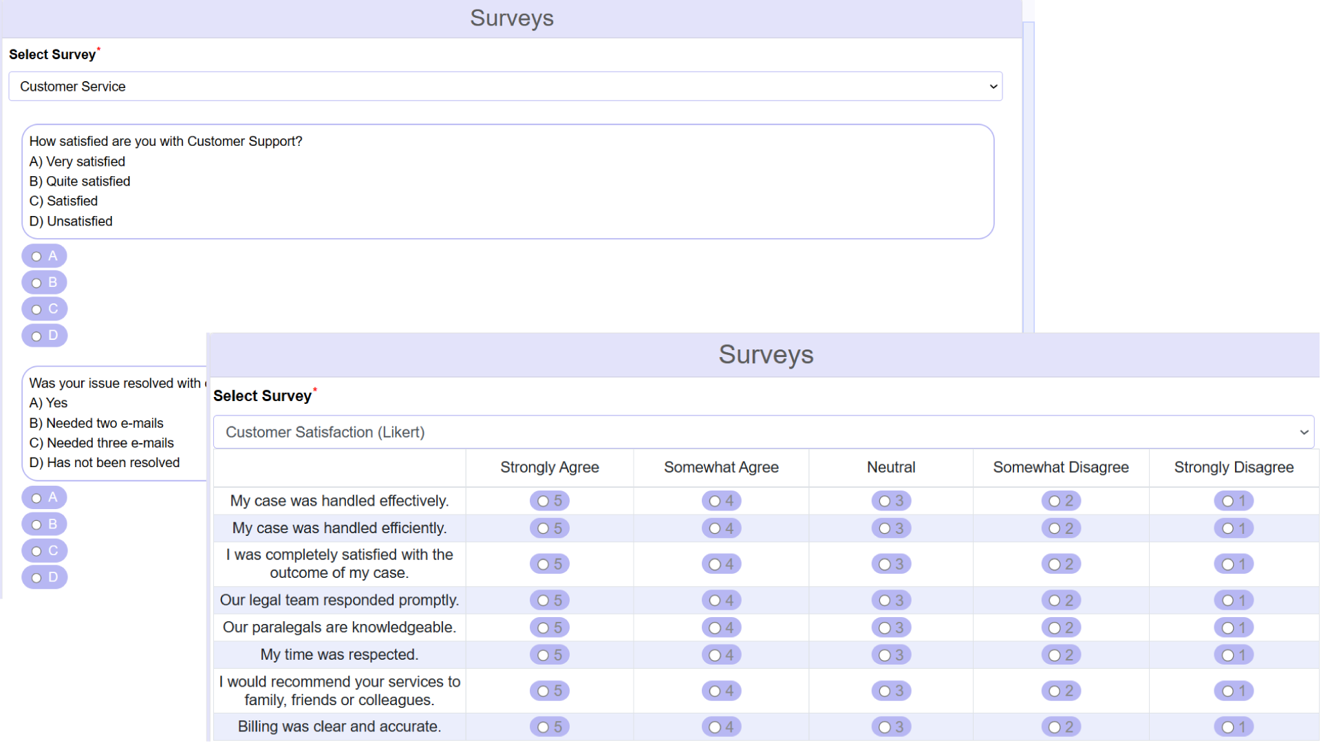Click the chevron on the top survey dropdown

click(x=994, y=87)
